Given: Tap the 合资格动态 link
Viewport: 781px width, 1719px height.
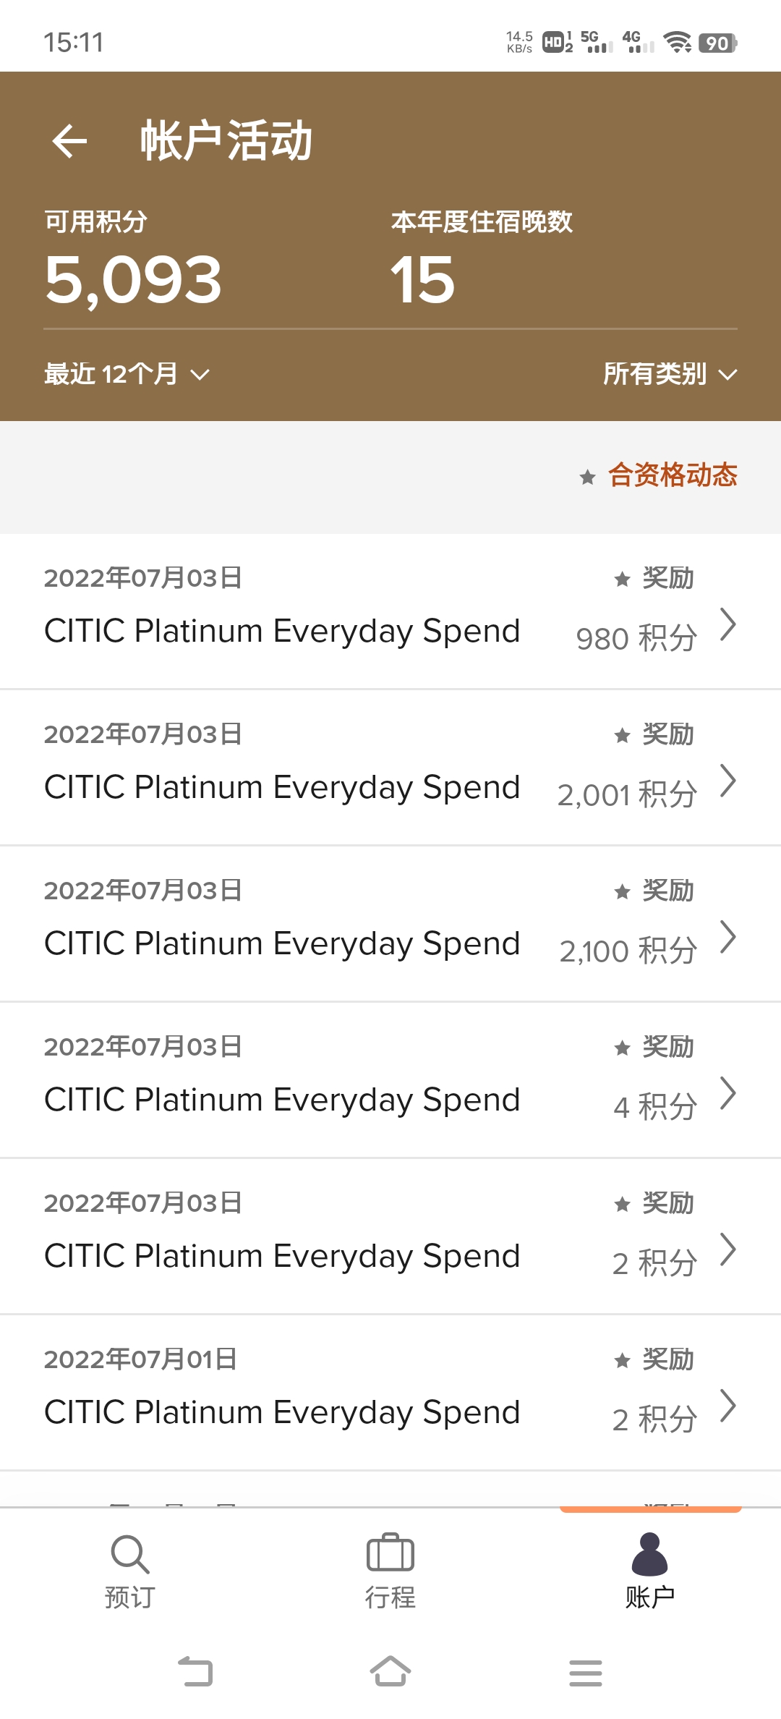Looking at the screenshot, I should pos(673,475).
